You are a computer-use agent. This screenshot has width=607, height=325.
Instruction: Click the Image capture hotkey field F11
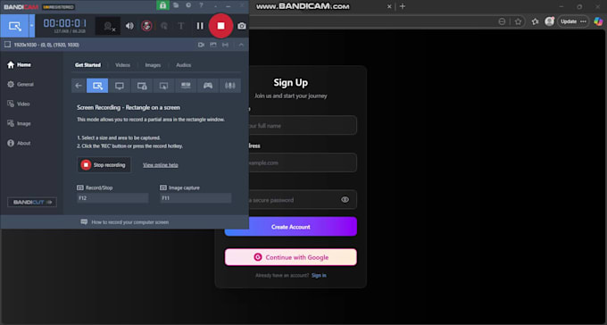coord(195,198)
